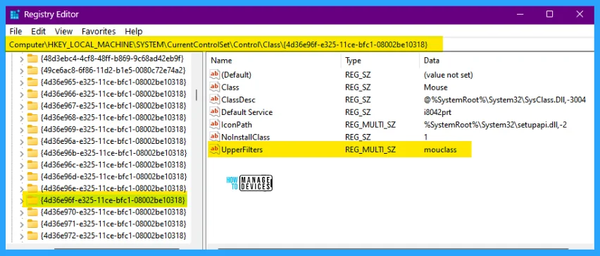Select folder icon of {4d36e96e-e325-11ce-bfc1-08002be10318}
Image resolution: width=600 pixels, height=256 pixels.
tap(32, 188)
